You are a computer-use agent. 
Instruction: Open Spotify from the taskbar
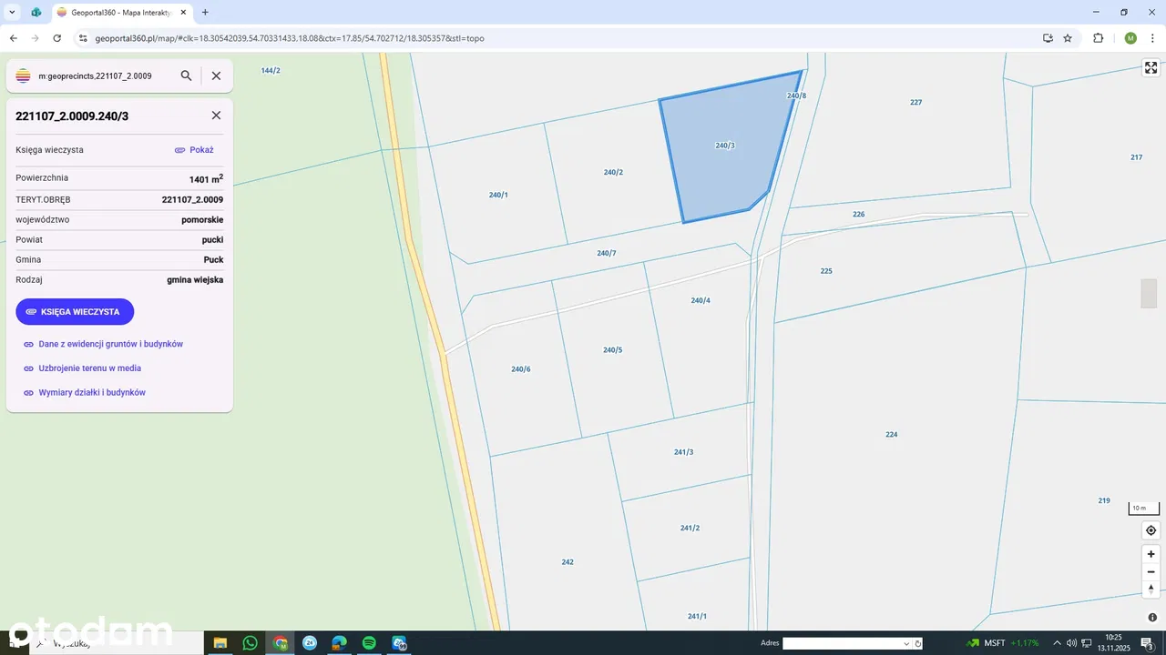coord(369,643)
